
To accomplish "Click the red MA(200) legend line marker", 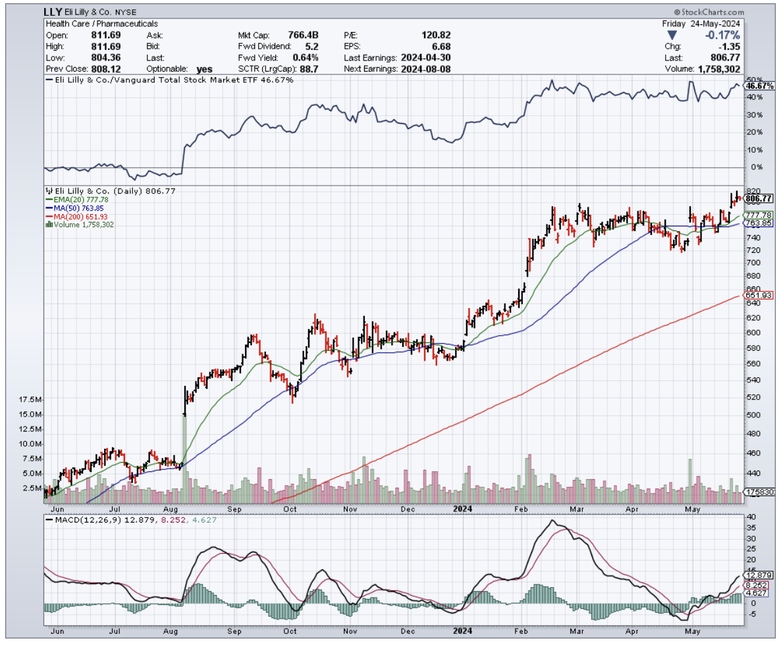I will coord(47,217).
